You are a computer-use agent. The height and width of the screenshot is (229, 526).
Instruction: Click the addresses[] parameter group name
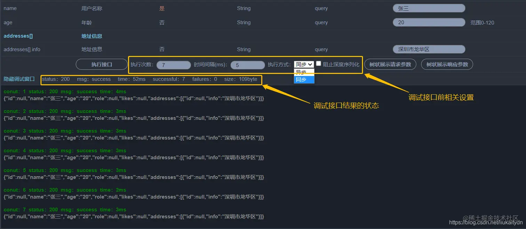pos(18,36)
